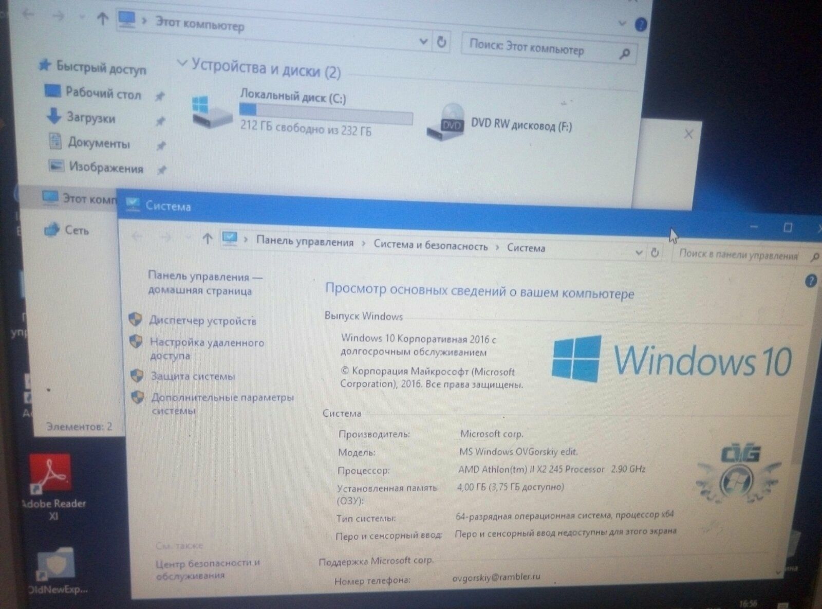Open remote access settings link
Image resolution: width=822 pixels, height=609 pixels.
(x=207, y=349)
